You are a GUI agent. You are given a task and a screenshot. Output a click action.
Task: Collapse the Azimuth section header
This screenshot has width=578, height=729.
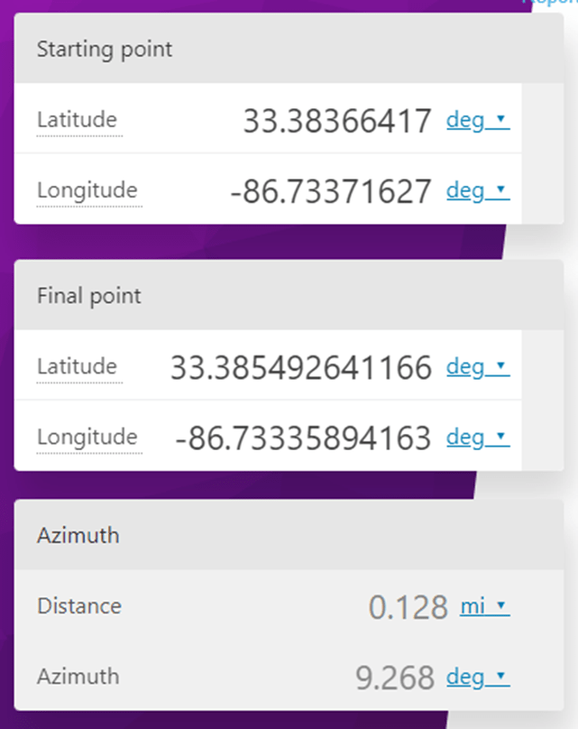[78, 535]
